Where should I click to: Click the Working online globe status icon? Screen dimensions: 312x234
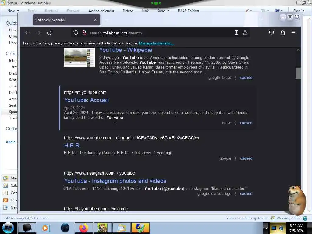click(305, 218)
